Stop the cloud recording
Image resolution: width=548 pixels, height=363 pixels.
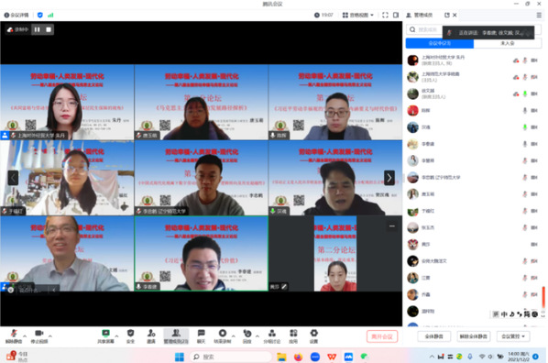click(49, 29)
